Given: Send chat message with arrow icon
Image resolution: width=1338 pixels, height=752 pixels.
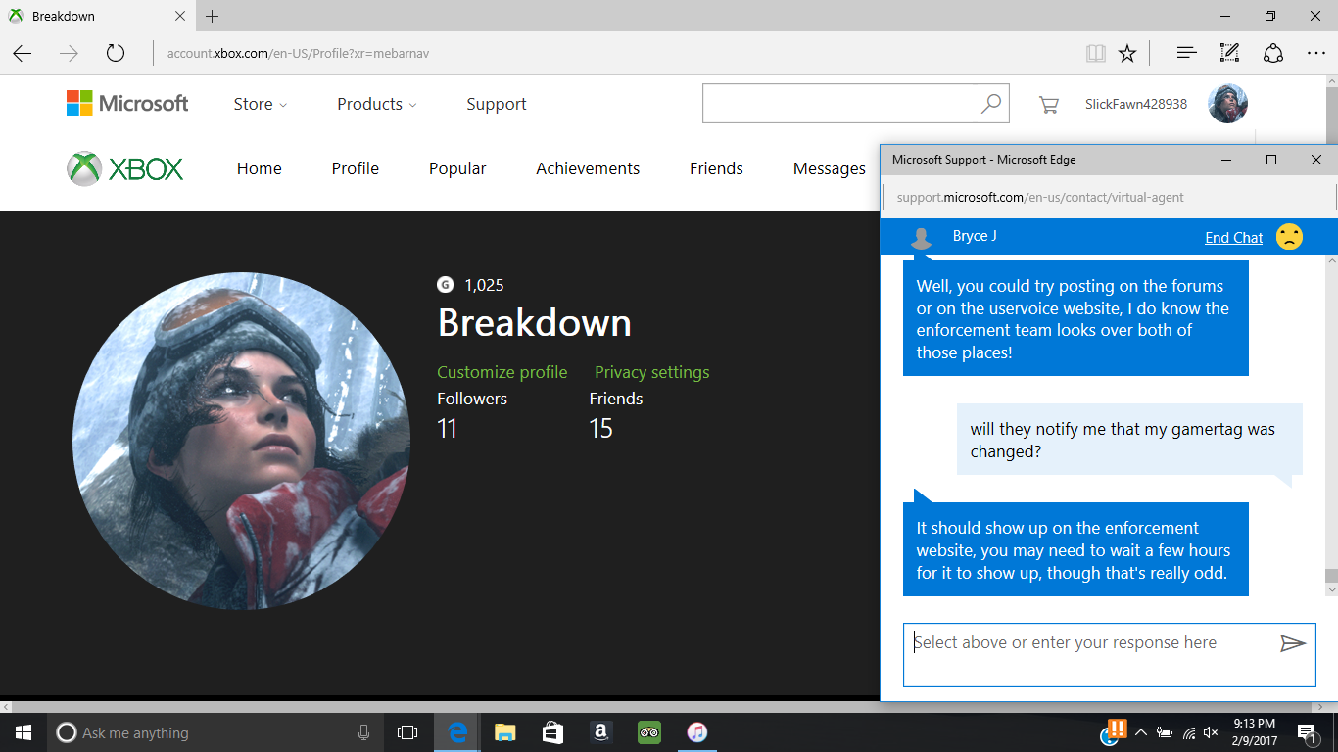Looking at the screenshot, I should click(x=1293, y=643).
